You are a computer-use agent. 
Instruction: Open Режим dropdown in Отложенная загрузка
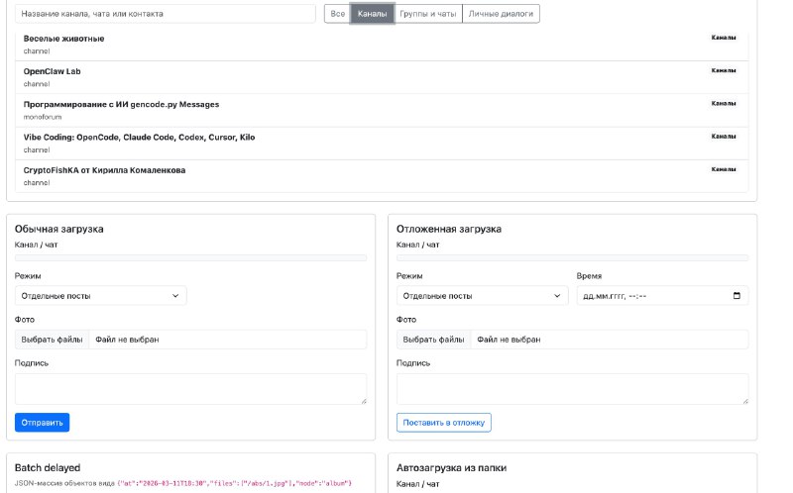pos(482,296)
